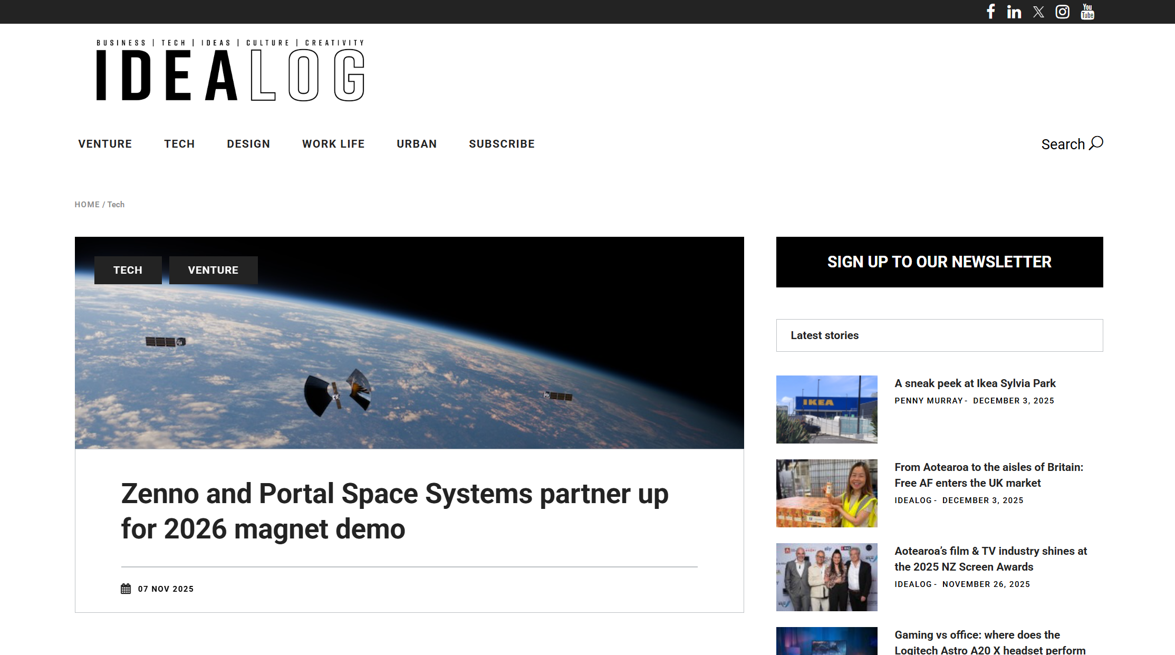Open the YouTube icon
Image resolution: width=1175 pixels, height=655 pixels.
pos(1087,12)
